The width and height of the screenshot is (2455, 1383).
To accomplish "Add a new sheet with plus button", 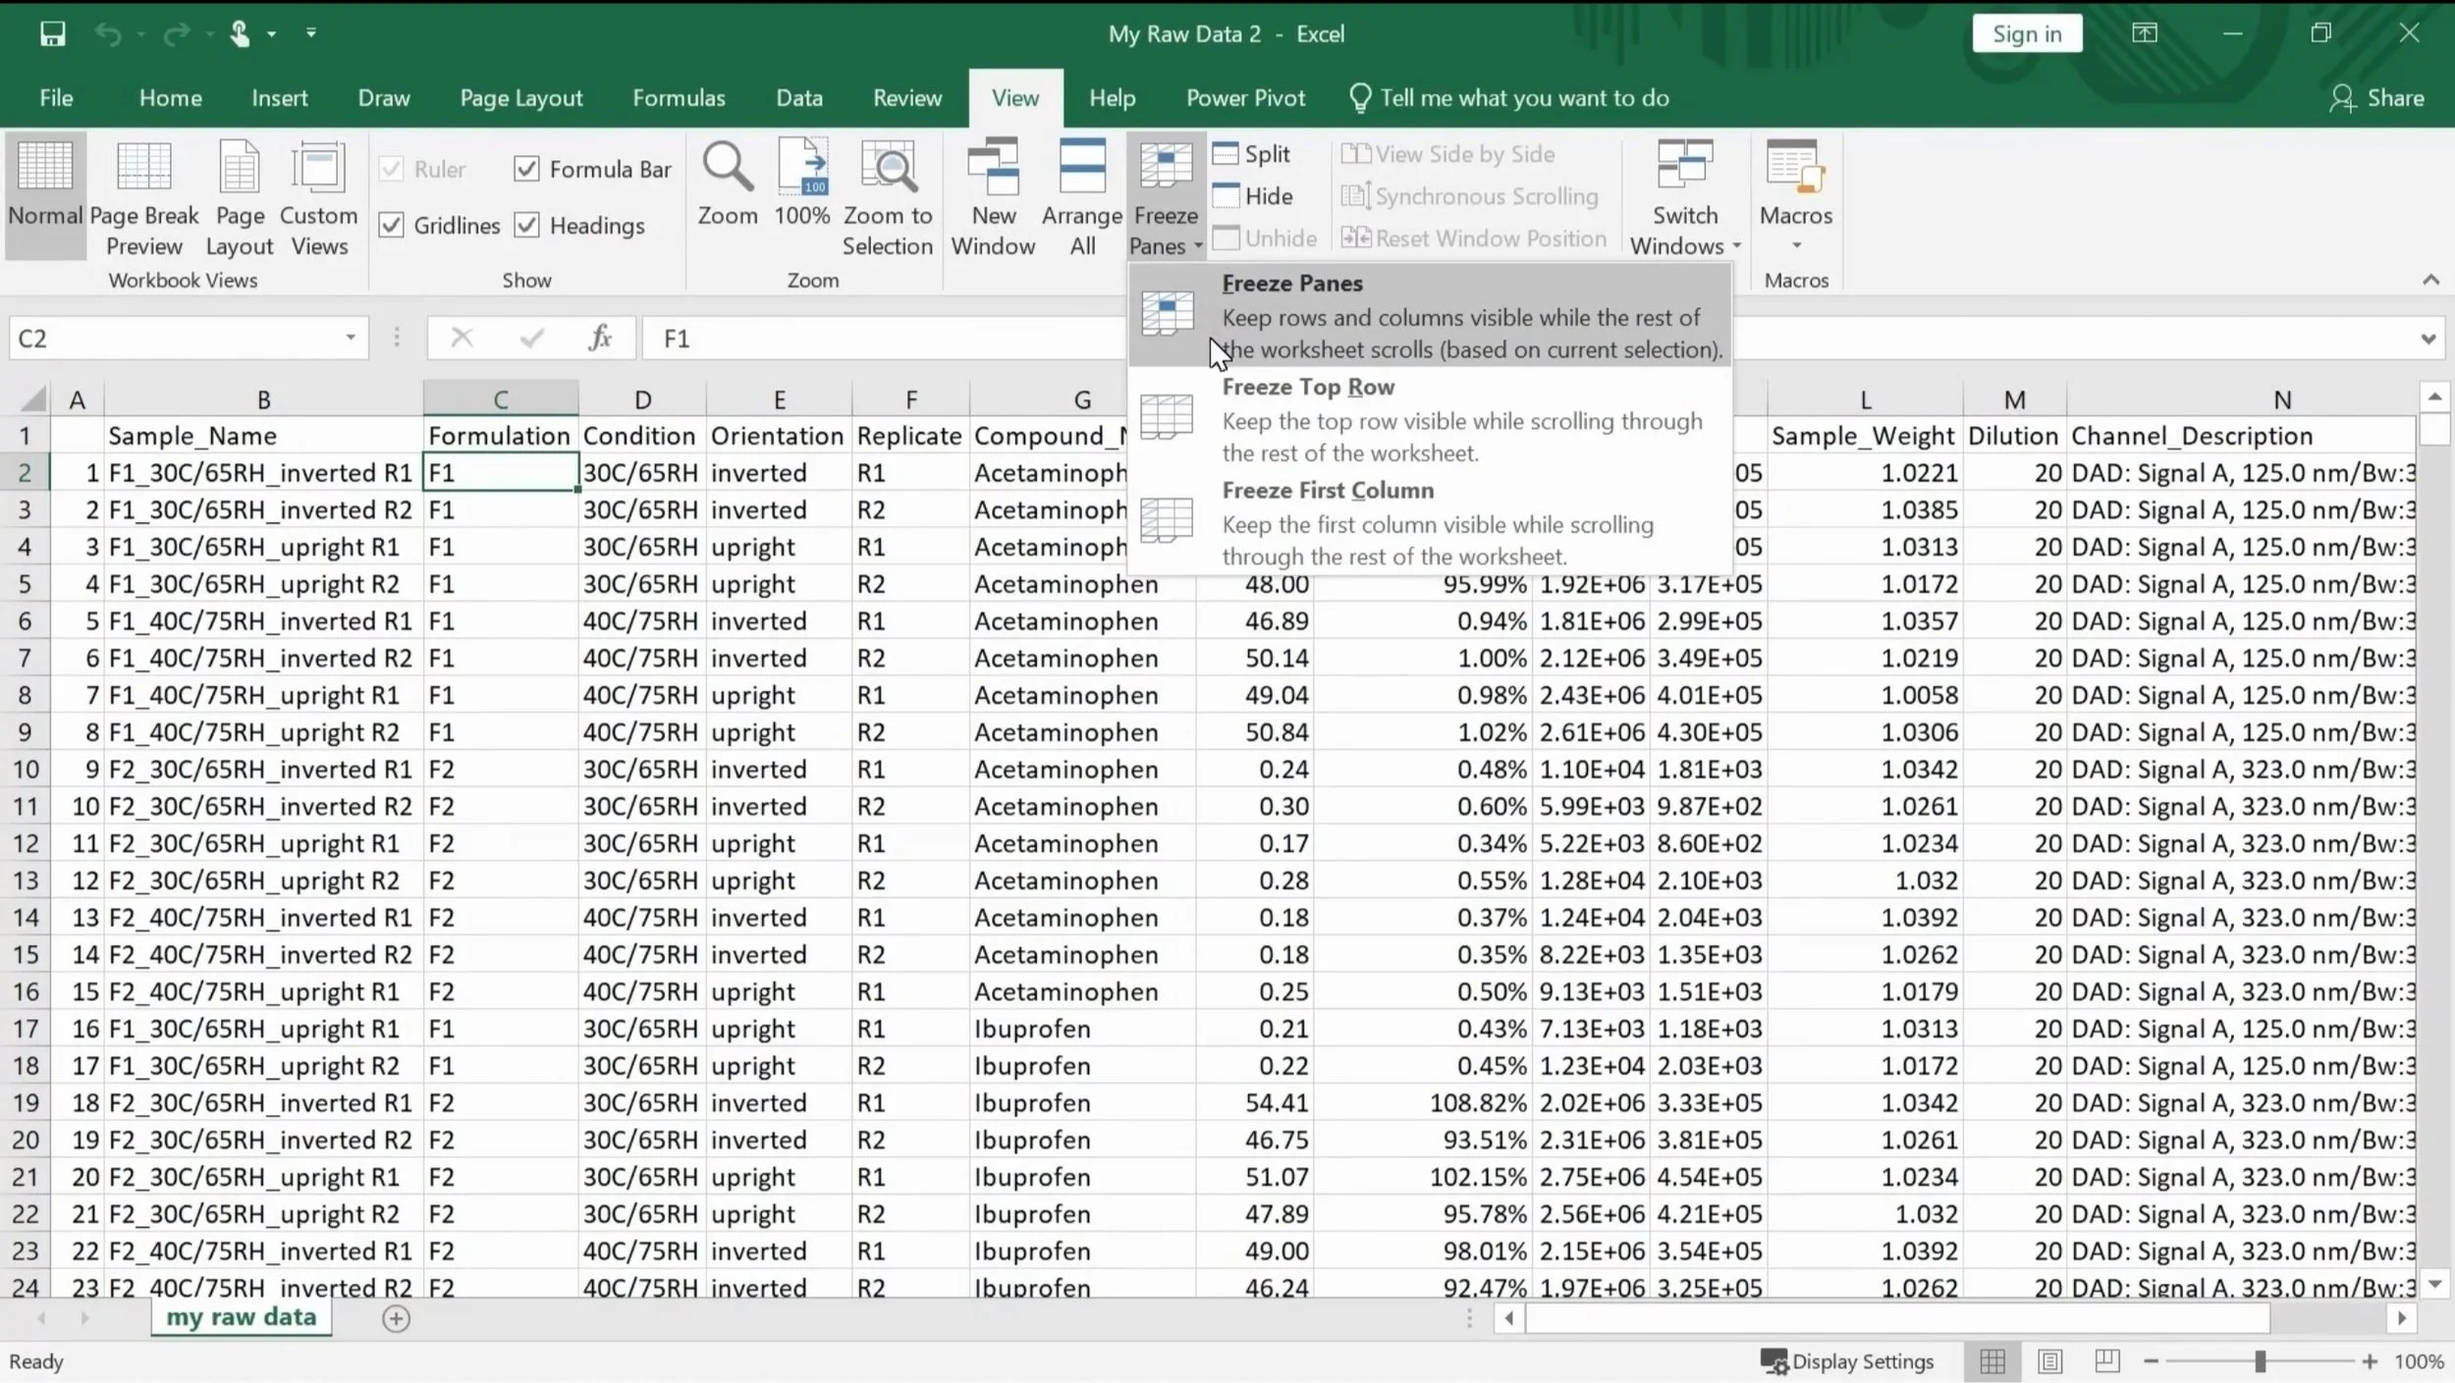I will click(396, 1318).
